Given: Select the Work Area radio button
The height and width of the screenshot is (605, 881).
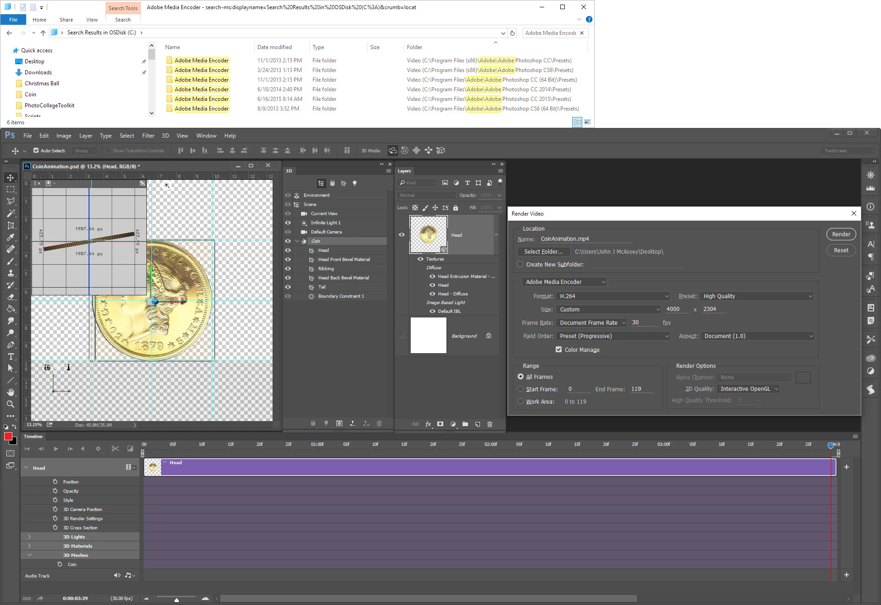Looking at the screenshot, I should click(x=520, y=401).
